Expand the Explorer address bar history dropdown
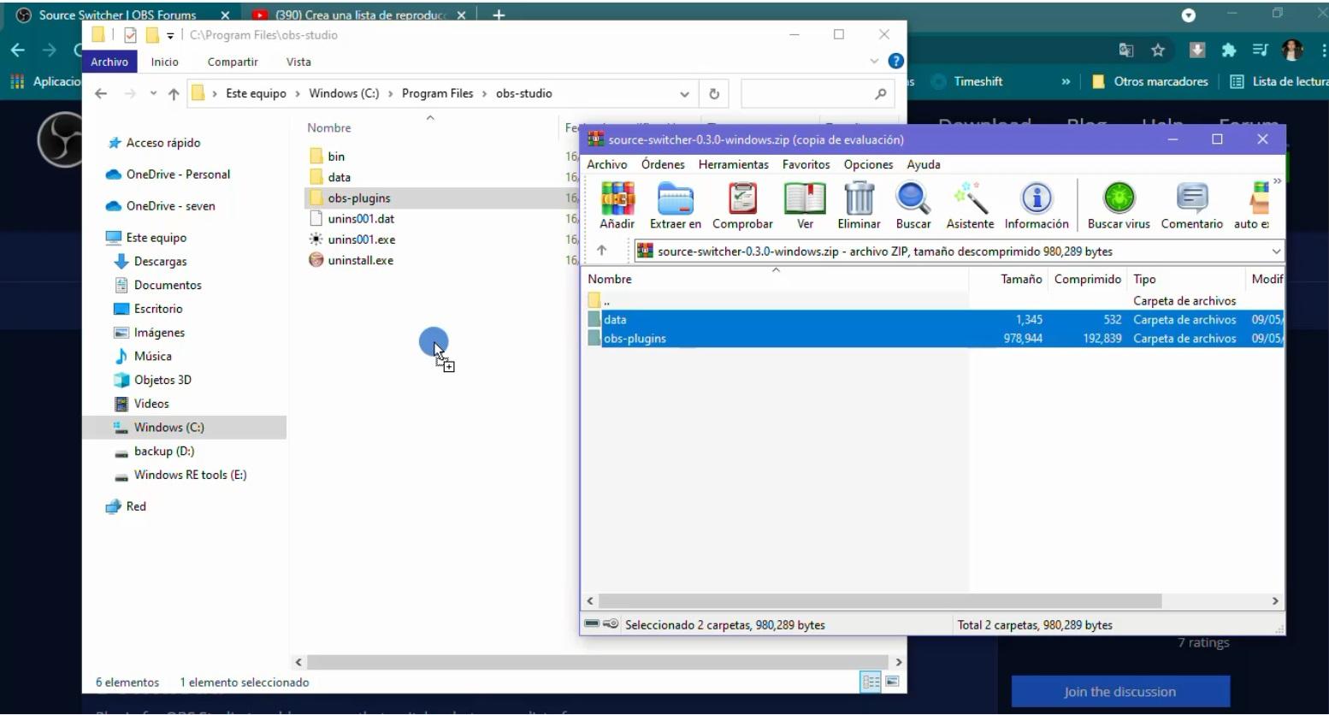The height and width of the screenshot is (715, 1329). tap(684, 94)
